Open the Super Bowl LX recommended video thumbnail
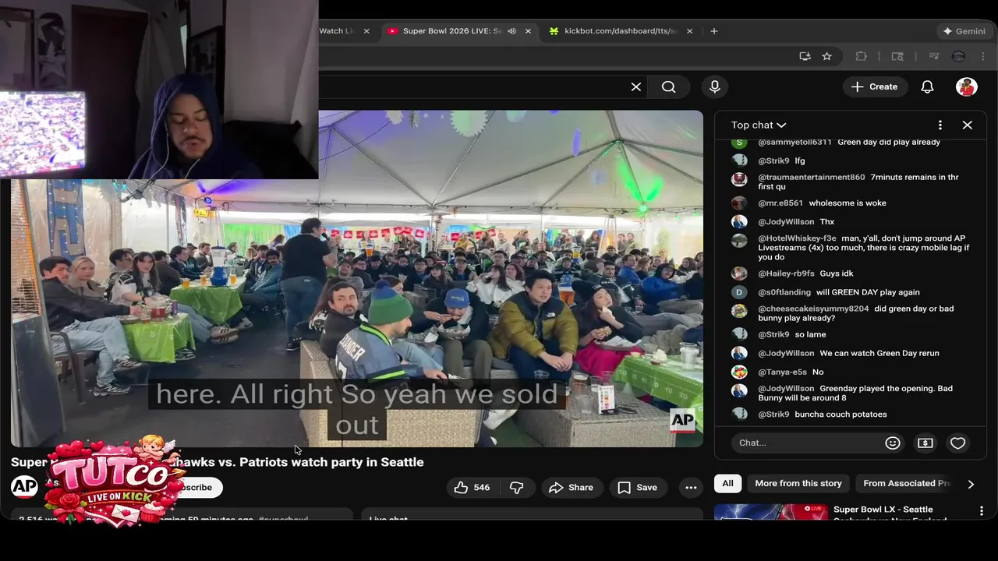 point(771,512)
